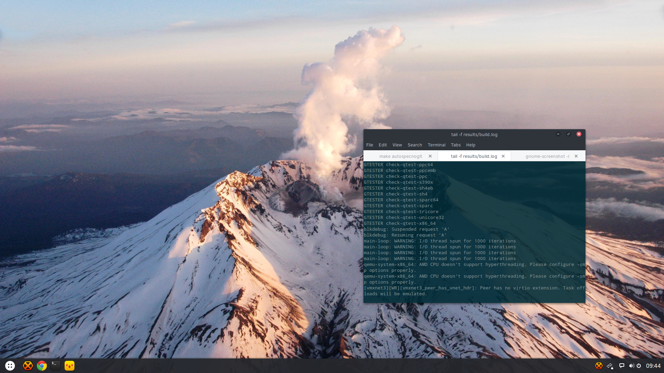
Task: Minimize the terminal window
Action: click(x=558, y=134)
